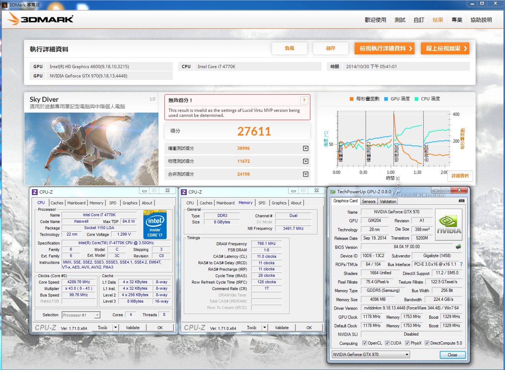Click OK in CPU-Z Memory window
The width and height of the screenshot is (505, 370).
point(309,328)
